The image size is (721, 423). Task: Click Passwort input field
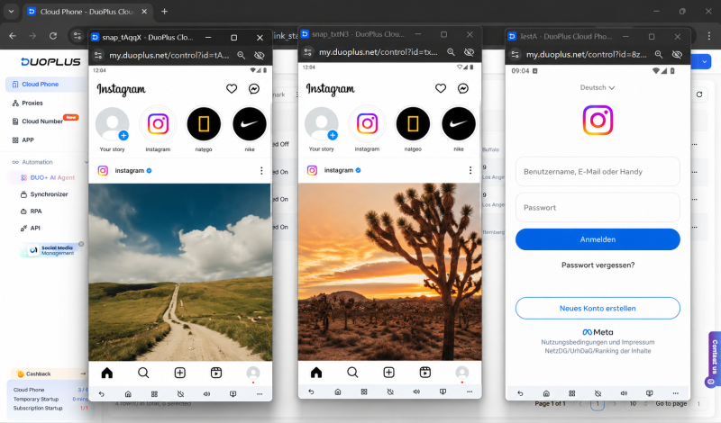pos(598,208)
